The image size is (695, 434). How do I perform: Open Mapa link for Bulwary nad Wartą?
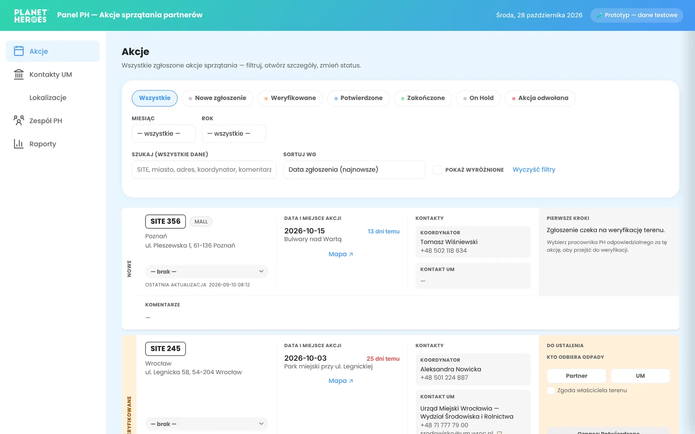pyautogui.click(x=341, y=254)
